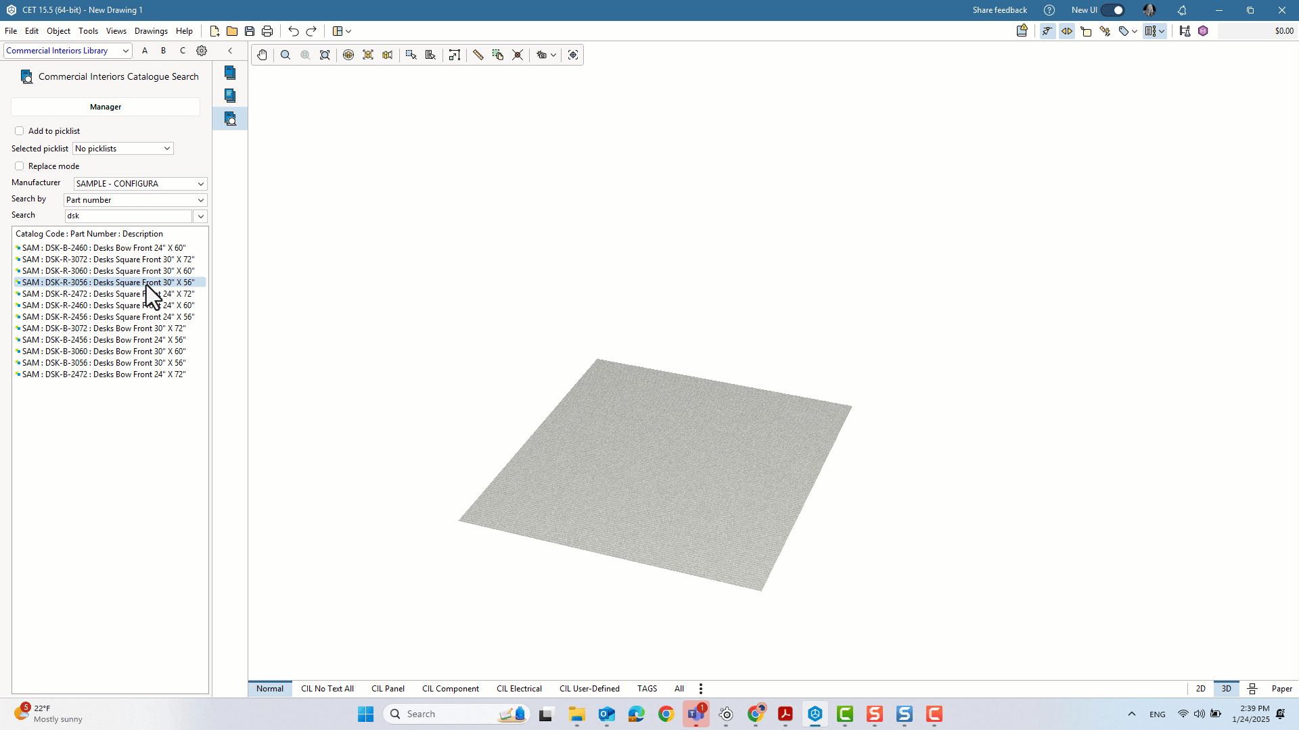The image size is (1299, 730).
Task: Click Share feedback
Action: [999, 10]
